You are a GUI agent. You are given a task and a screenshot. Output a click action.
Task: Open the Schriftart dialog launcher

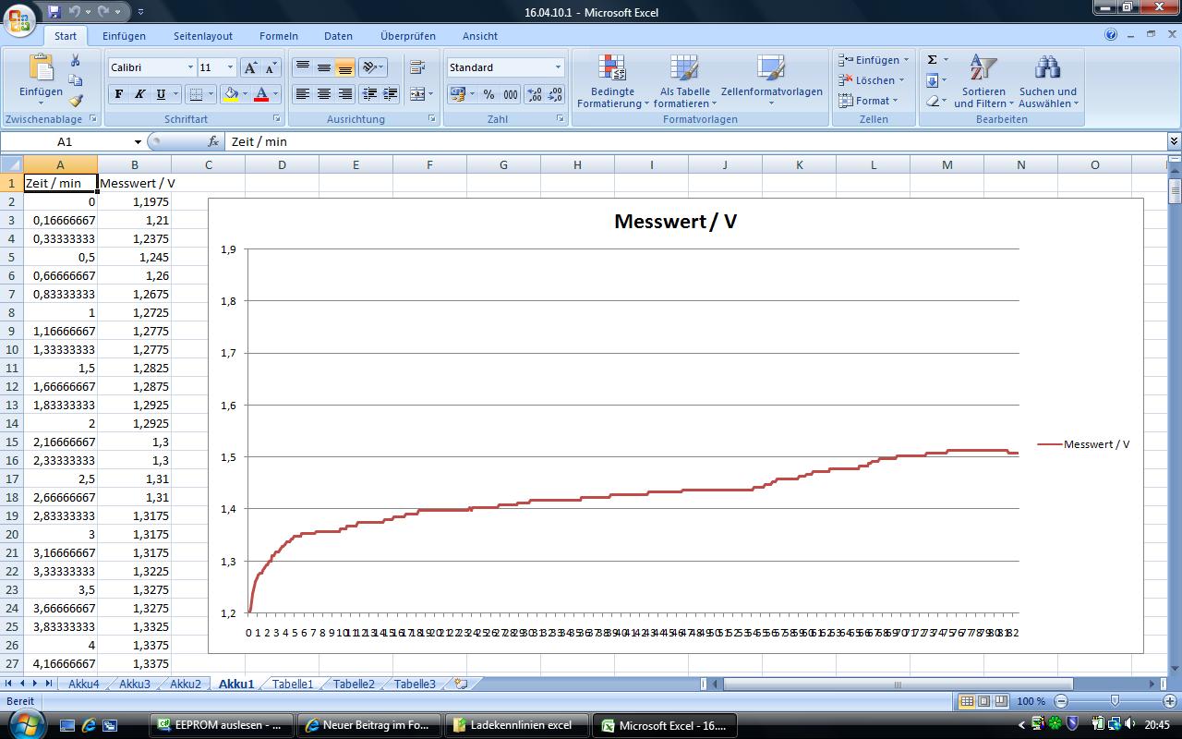(277, 119)
